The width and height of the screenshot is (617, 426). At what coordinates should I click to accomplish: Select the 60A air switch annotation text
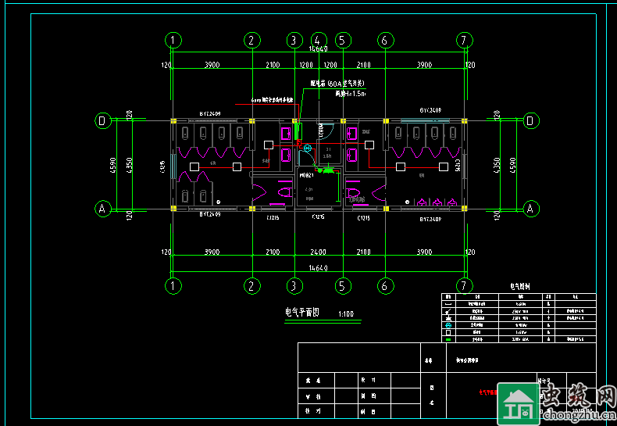tap(337, 83)
